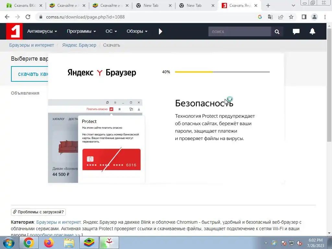Follow the Браузеры и интернет breadcrumb
This screenshot has width=332, height=249.
click(x=31, y=45)
